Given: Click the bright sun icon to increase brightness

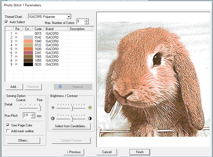Looking at the screenshot, I should tap(90, 108).
